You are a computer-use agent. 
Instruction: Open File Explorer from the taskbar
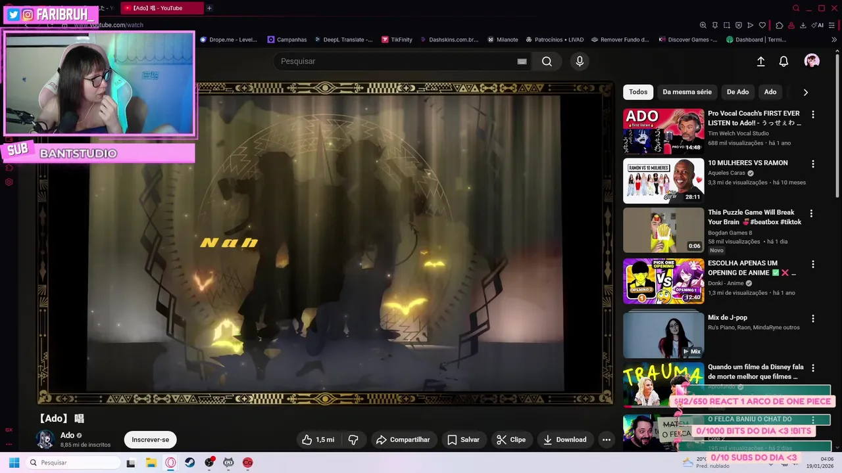click(151, 462)
